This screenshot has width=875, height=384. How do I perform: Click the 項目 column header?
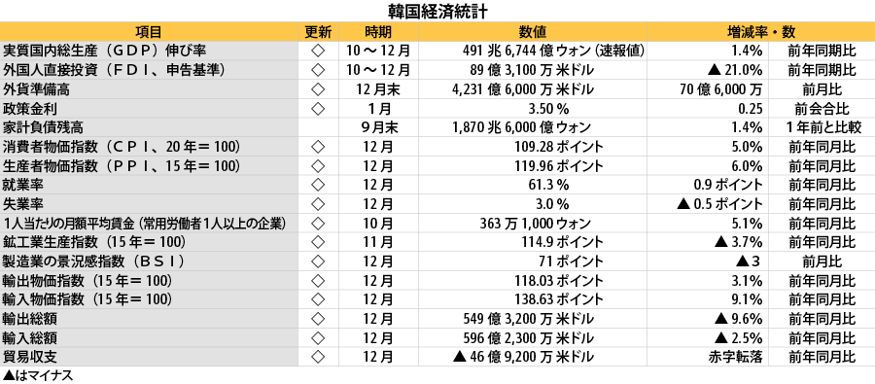[149, 32]
